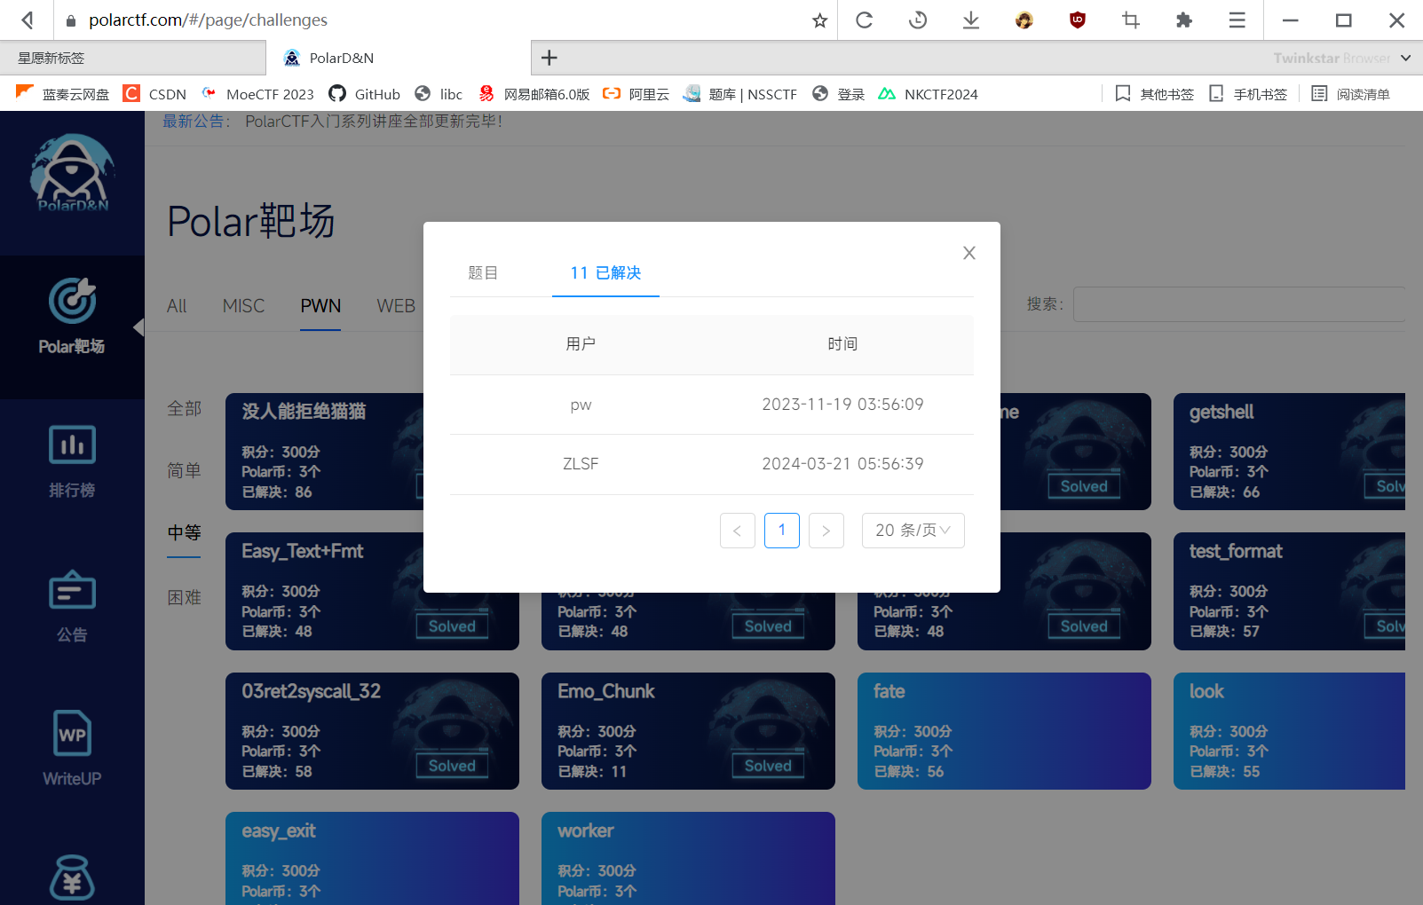Click the browser refresh icon
Screen dimensions: 1423x905
864,20
